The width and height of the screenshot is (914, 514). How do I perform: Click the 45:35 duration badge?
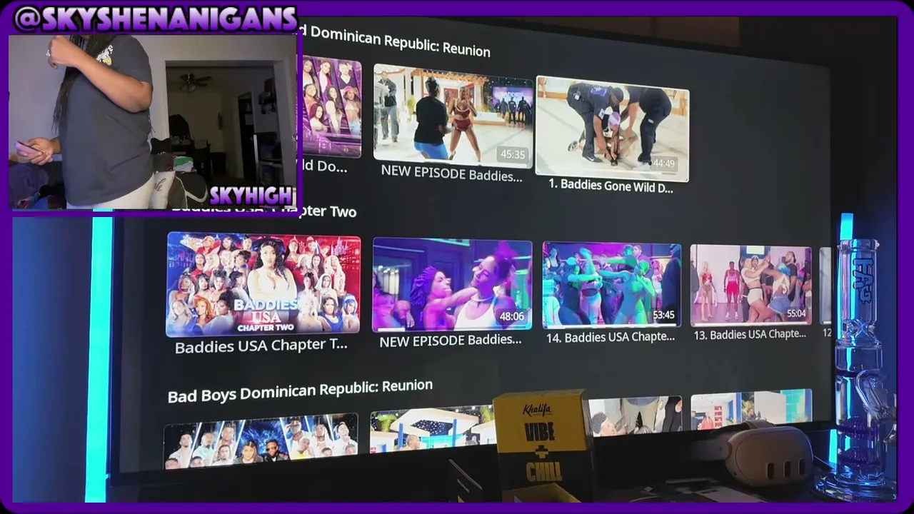tap(513, 154)
